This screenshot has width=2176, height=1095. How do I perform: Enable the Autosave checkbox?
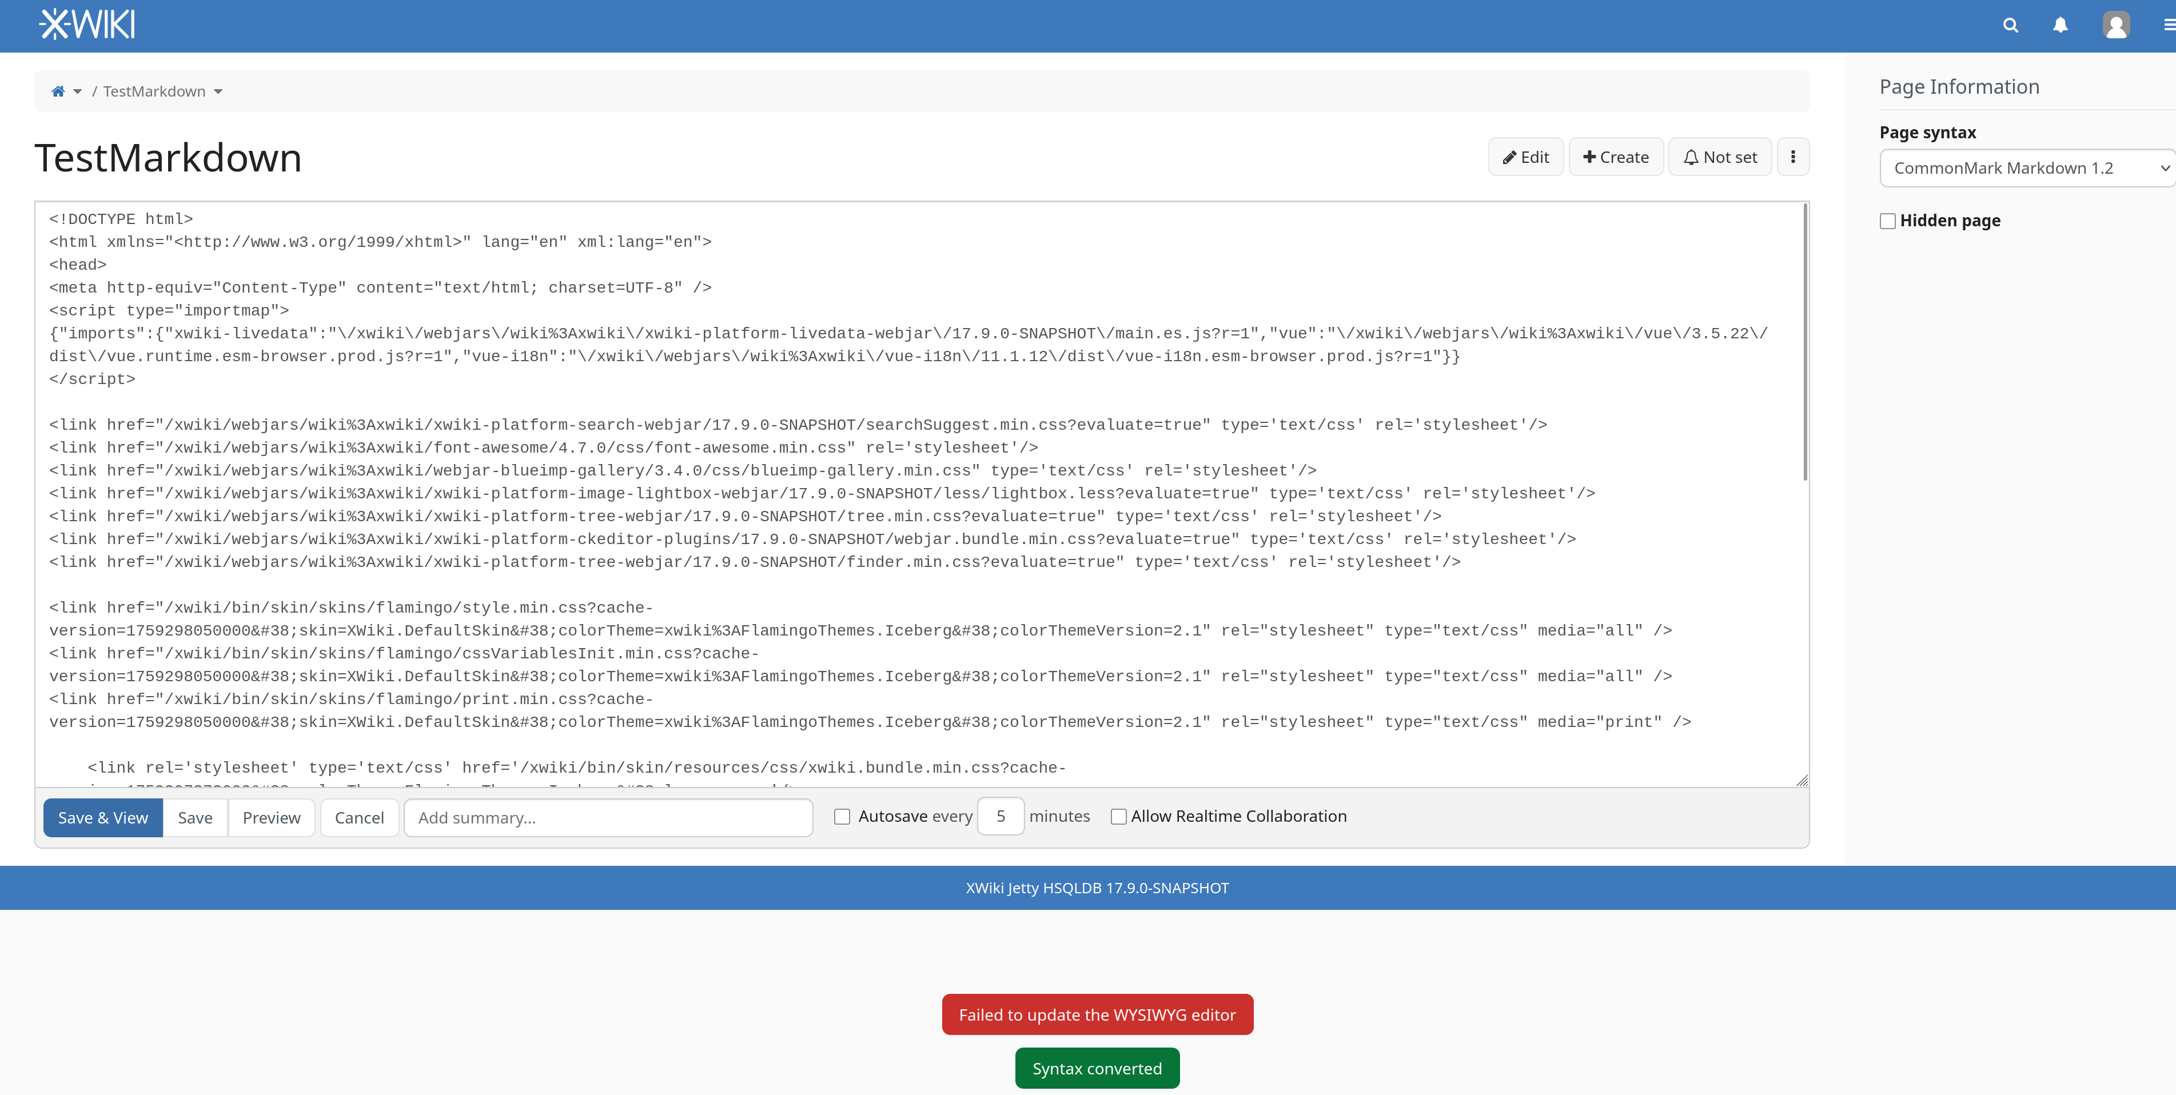coord(842,817)
